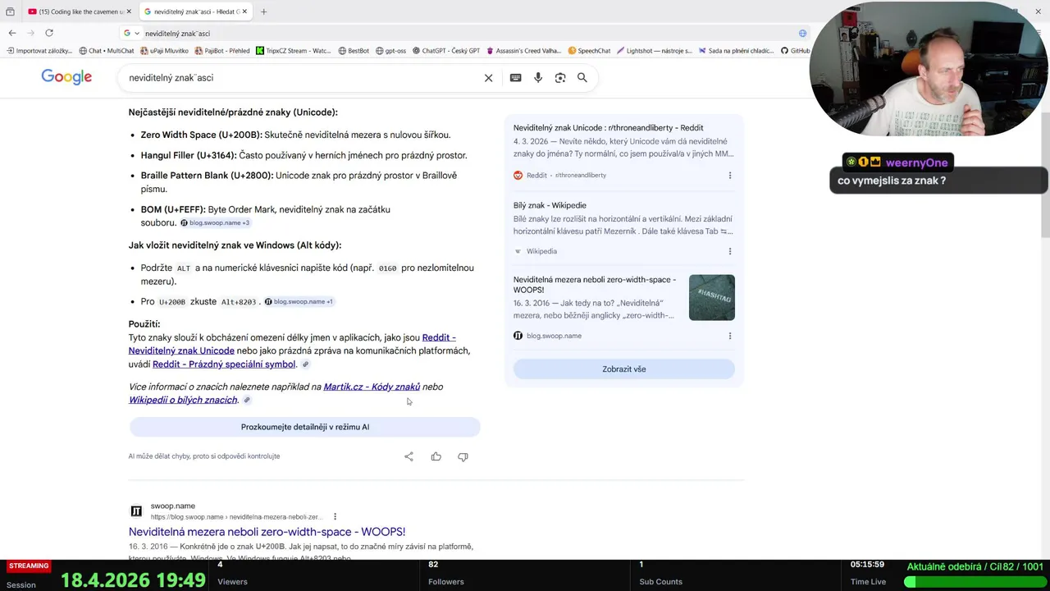Give thumbs up to AI overview
Screen dimensions: 1050x591
[x=436, y=456]
